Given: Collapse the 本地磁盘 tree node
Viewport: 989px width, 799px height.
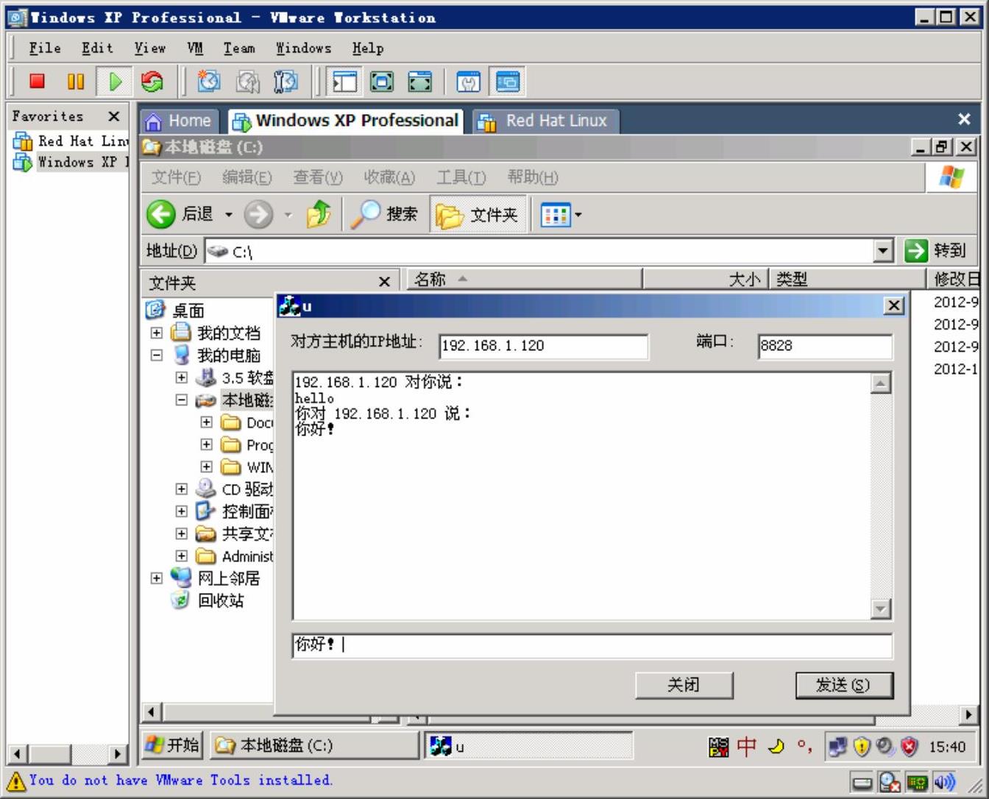Looking at the screenshot, I should [x=182, y=399].
